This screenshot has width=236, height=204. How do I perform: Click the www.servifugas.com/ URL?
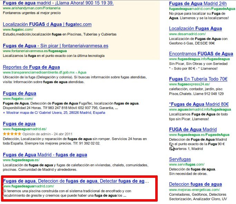[x=187, y=164]
